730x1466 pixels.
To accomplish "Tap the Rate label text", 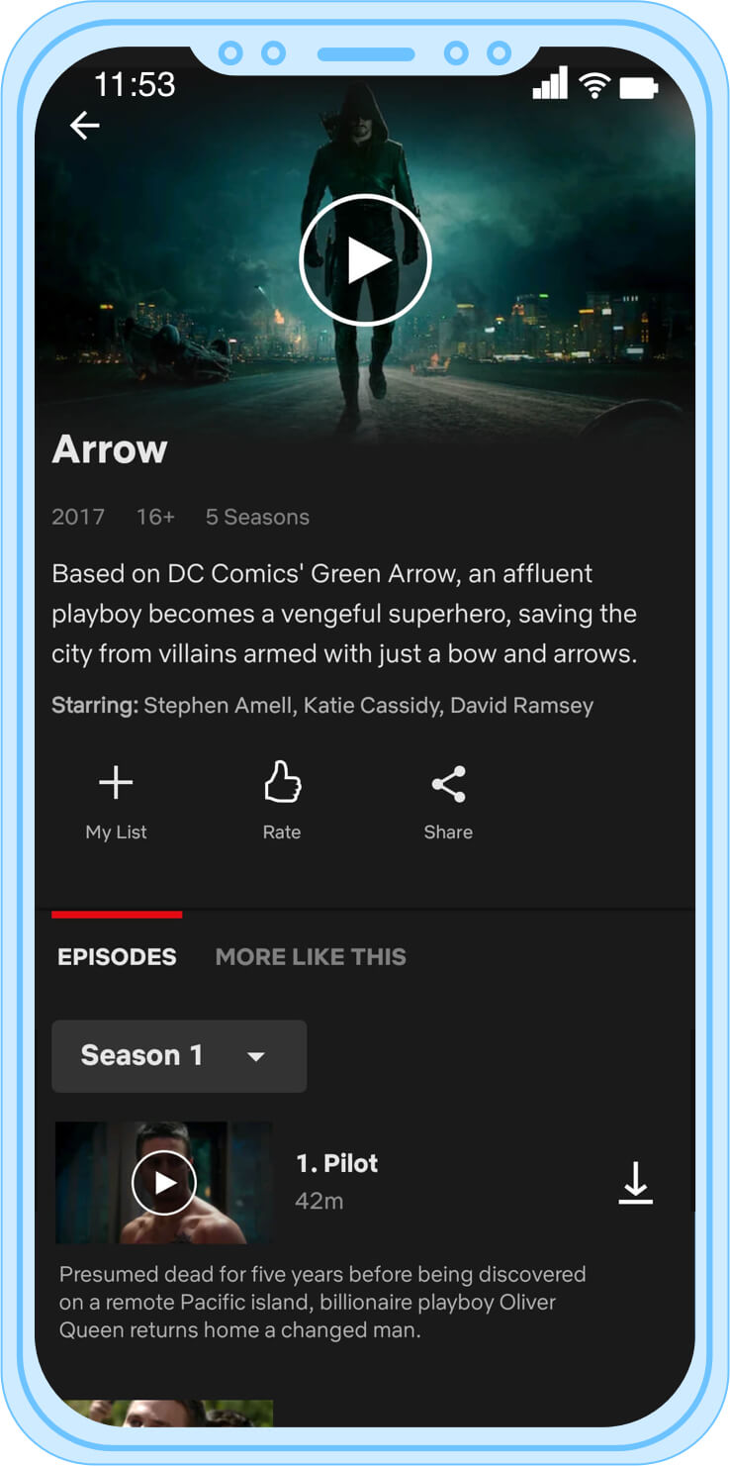I will (282, 832).
